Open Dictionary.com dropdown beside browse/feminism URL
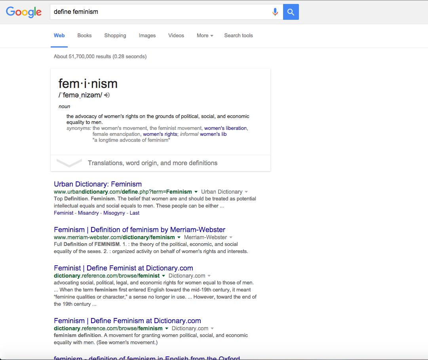Image resolution: width=428 pixels, height=360 pixels. pyautogui.click(x=193, y=329)
